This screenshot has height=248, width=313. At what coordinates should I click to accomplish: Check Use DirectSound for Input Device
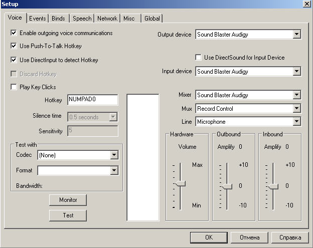(x=199, y=58)
